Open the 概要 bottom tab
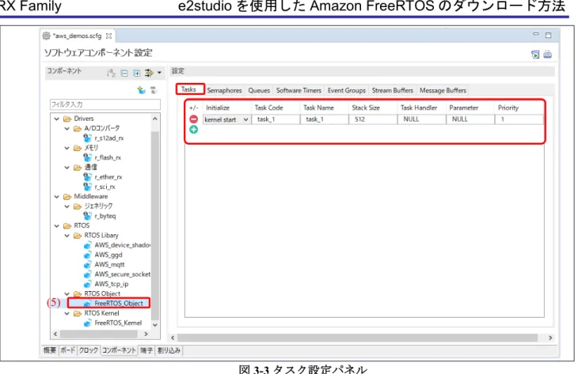 (x=50, y=350)
